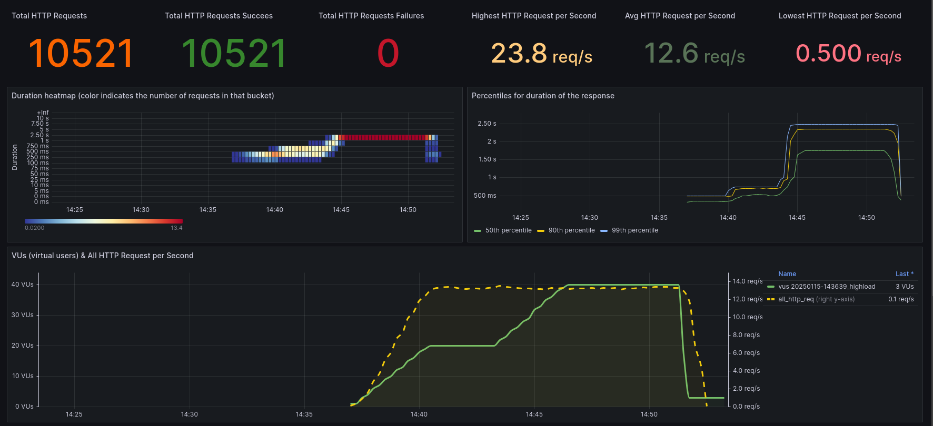
Task: Click the 14:50 tick on the VUs time axis
Action: (x=649, y=414)
